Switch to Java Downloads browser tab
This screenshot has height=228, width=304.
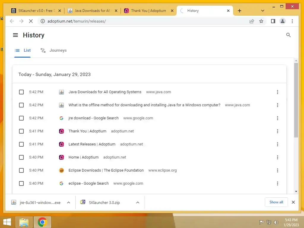click(92, 11)
